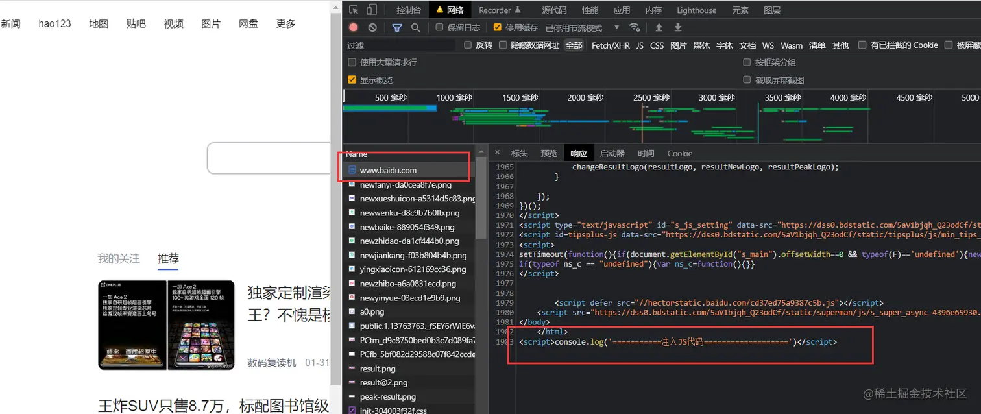Select peak-result.png request row
Screen dimensions: 981x414
409,396
